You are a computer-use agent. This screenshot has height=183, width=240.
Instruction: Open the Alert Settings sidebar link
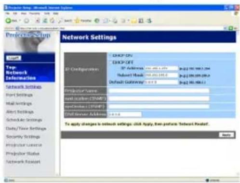pos(20,112)
